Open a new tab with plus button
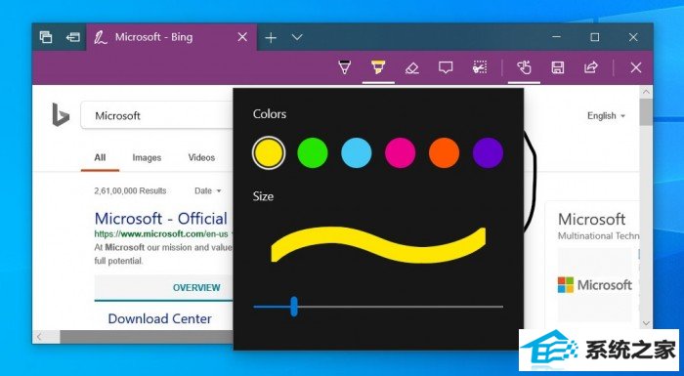 [271, 37]
